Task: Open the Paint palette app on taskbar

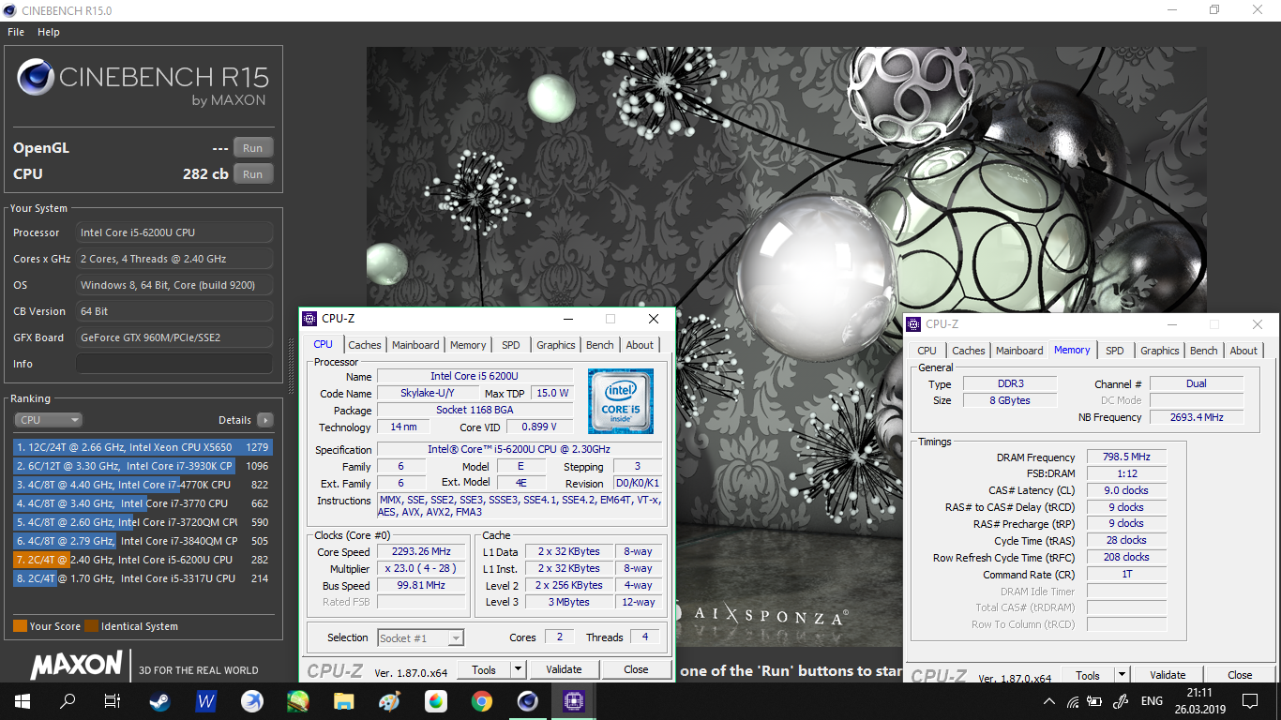Action: point(390,700)
